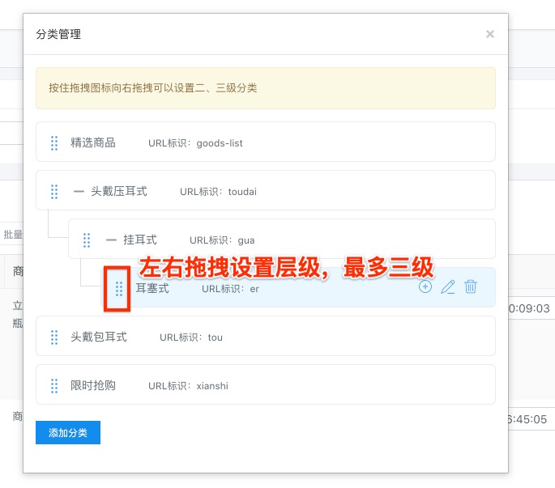555x488 pixels.
Task: Click drag handle for 挂耳式 category
Action: [87, 240]
